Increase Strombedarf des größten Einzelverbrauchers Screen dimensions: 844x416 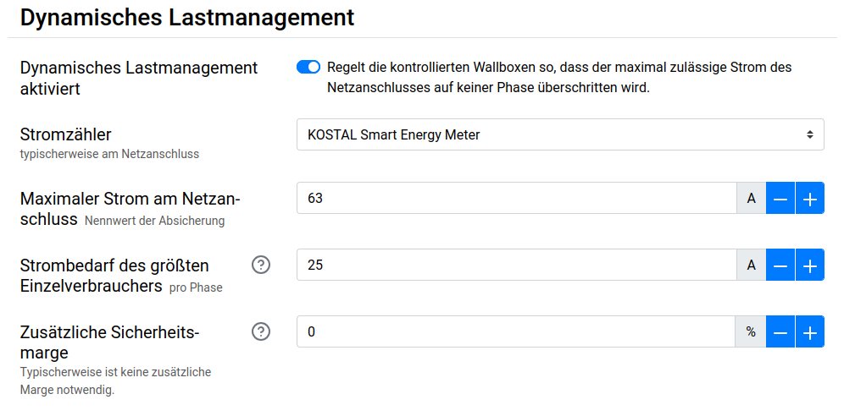(x=810, y=265)
